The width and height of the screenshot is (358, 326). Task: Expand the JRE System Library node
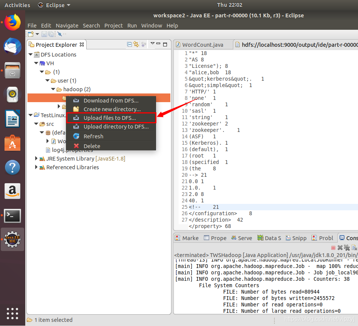36,158
